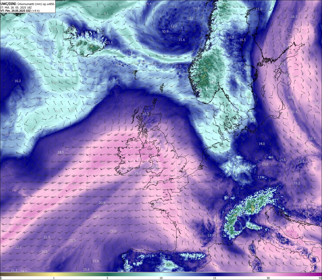
Task: Click the 1 label on the color scale
Action: (54, 278)
